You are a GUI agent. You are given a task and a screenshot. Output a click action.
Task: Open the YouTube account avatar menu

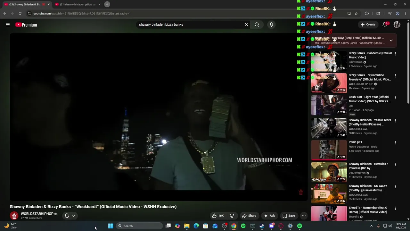pos(397,24)
